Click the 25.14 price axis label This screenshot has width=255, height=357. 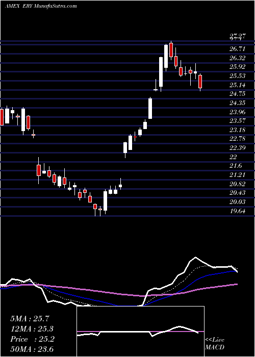237,85
